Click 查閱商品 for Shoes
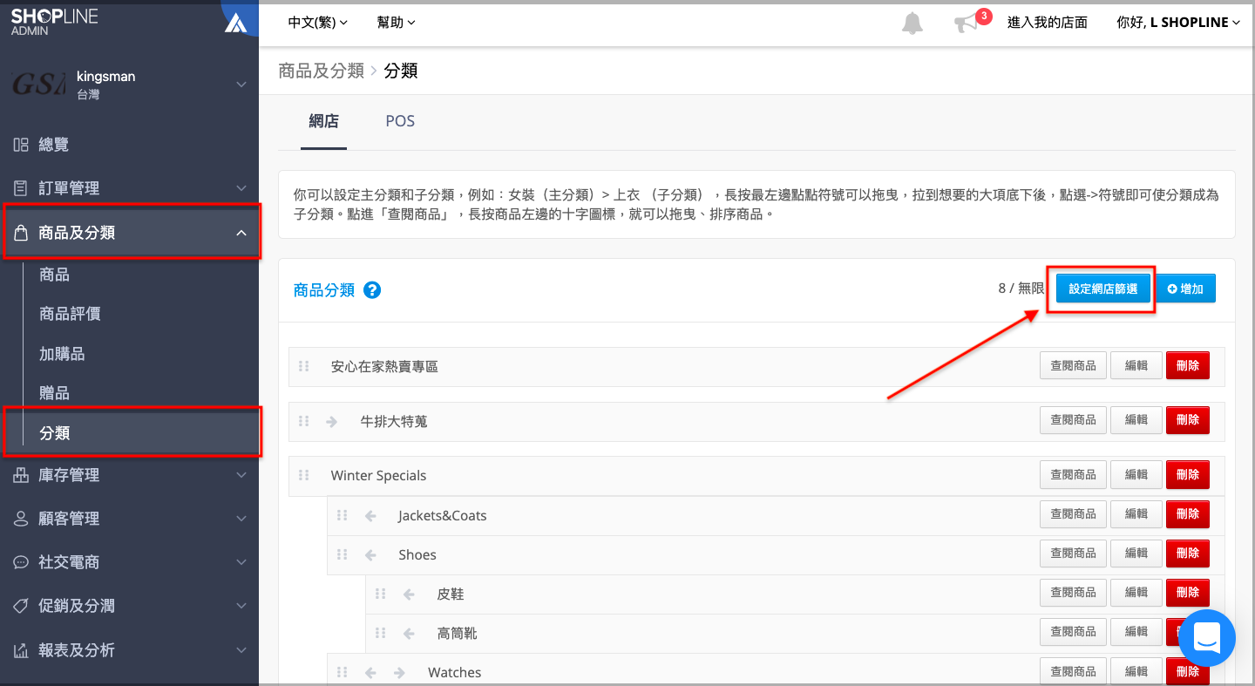Viewport: 1255px width, 686px height. pos(1073,554)
